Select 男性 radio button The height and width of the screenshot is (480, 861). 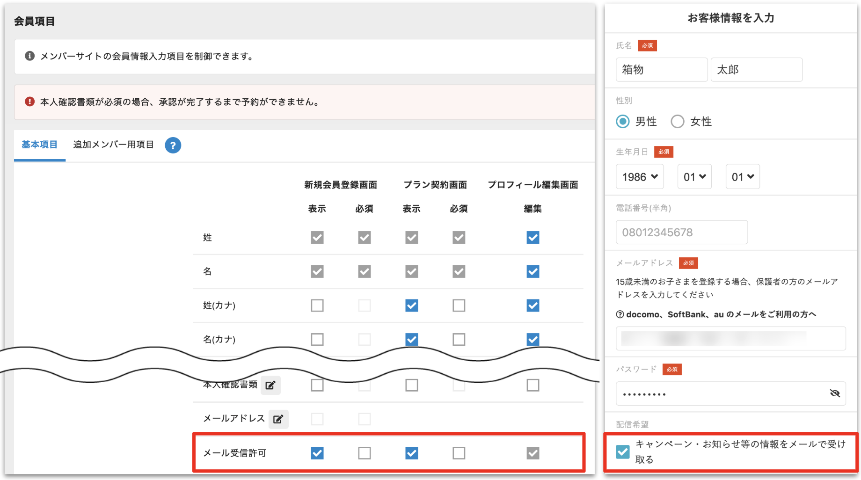[x=622, y=122]
